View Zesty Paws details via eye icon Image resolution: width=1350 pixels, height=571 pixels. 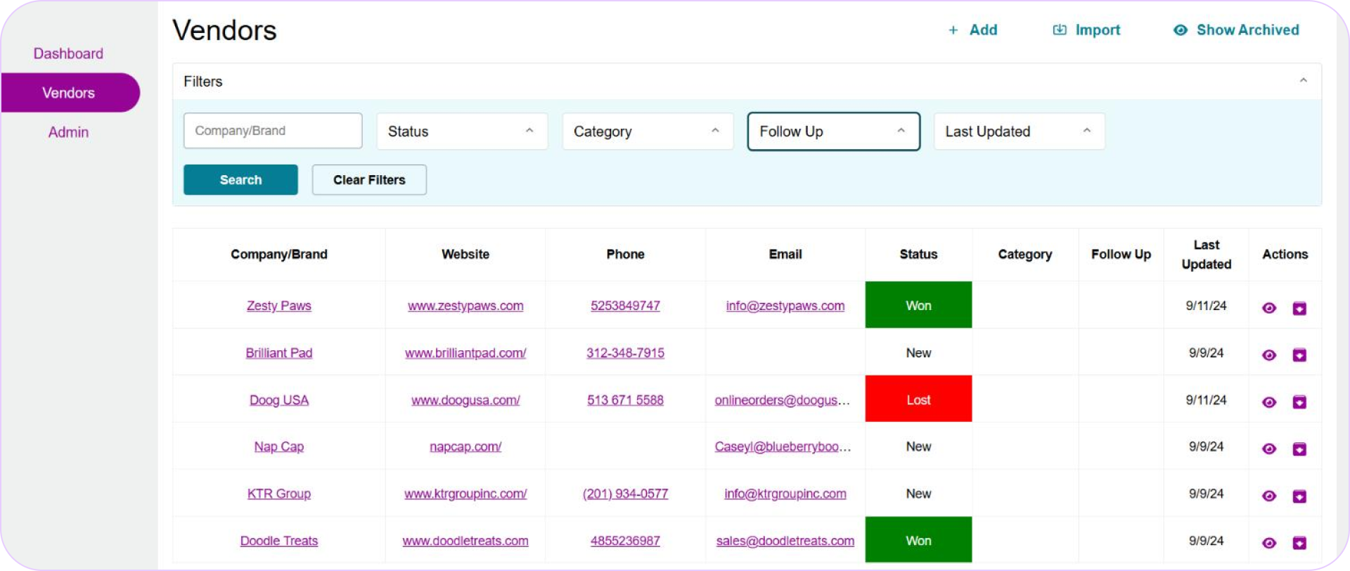click(x=1269, y=308)
